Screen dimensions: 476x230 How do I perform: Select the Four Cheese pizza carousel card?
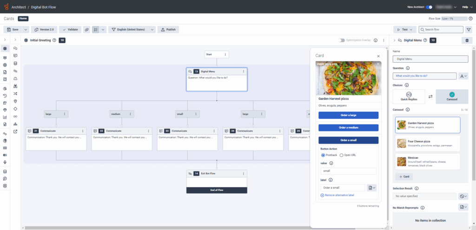428,143
